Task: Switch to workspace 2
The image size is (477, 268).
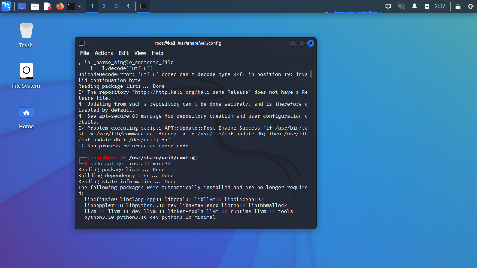Action: point(104,6)
